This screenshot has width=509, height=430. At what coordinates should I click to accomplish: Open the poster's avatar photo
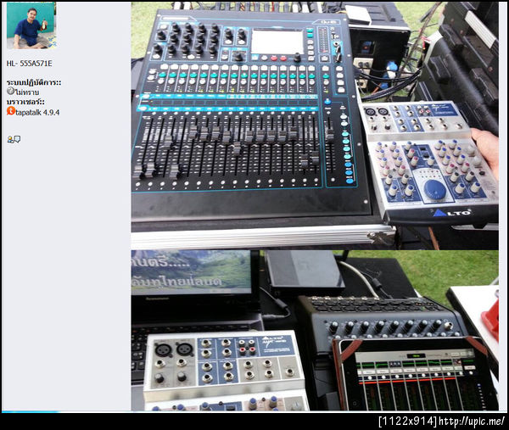click(x=31, y=26)
